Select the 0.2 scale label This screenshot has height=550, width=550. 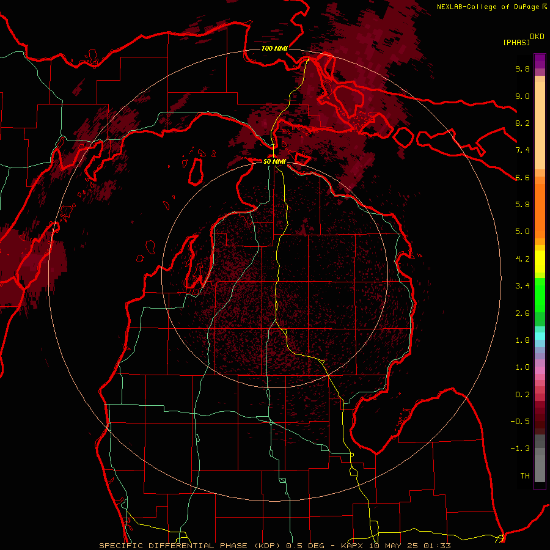[522, 395]
